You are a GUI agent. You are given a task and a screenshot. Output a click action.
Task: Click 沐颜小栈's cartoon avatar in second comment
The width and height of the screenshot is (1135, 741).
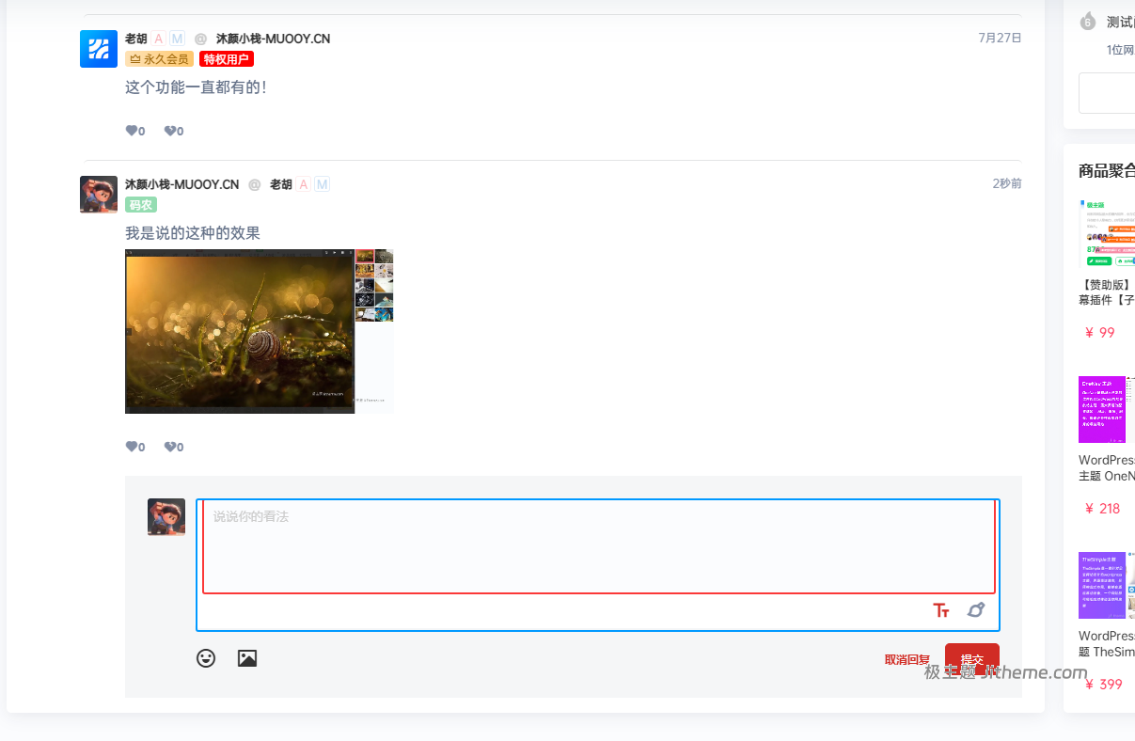pos(99,195)
